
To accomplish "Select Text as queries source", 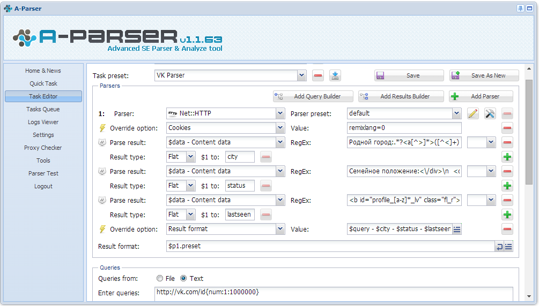I will [183, 278].
